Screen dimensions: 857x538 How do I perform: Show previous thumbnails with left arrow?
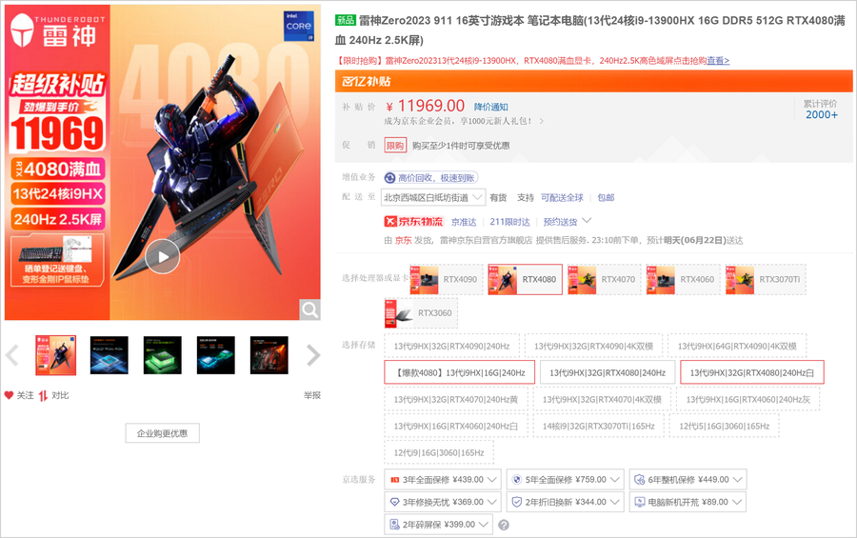[12, 355]
